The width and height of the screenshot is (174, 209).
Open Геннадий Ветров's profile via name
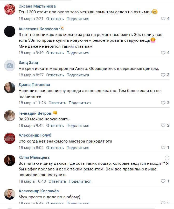(x=35, y=113)
